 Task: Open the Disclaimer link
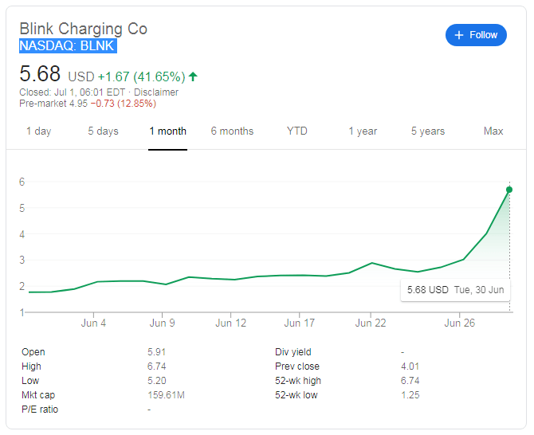point(156,92)
